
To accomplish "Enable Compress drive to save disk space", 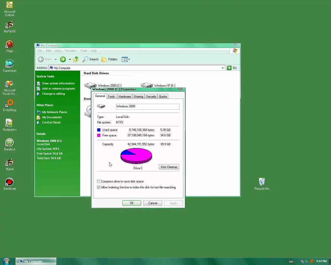I will point(99,181).
